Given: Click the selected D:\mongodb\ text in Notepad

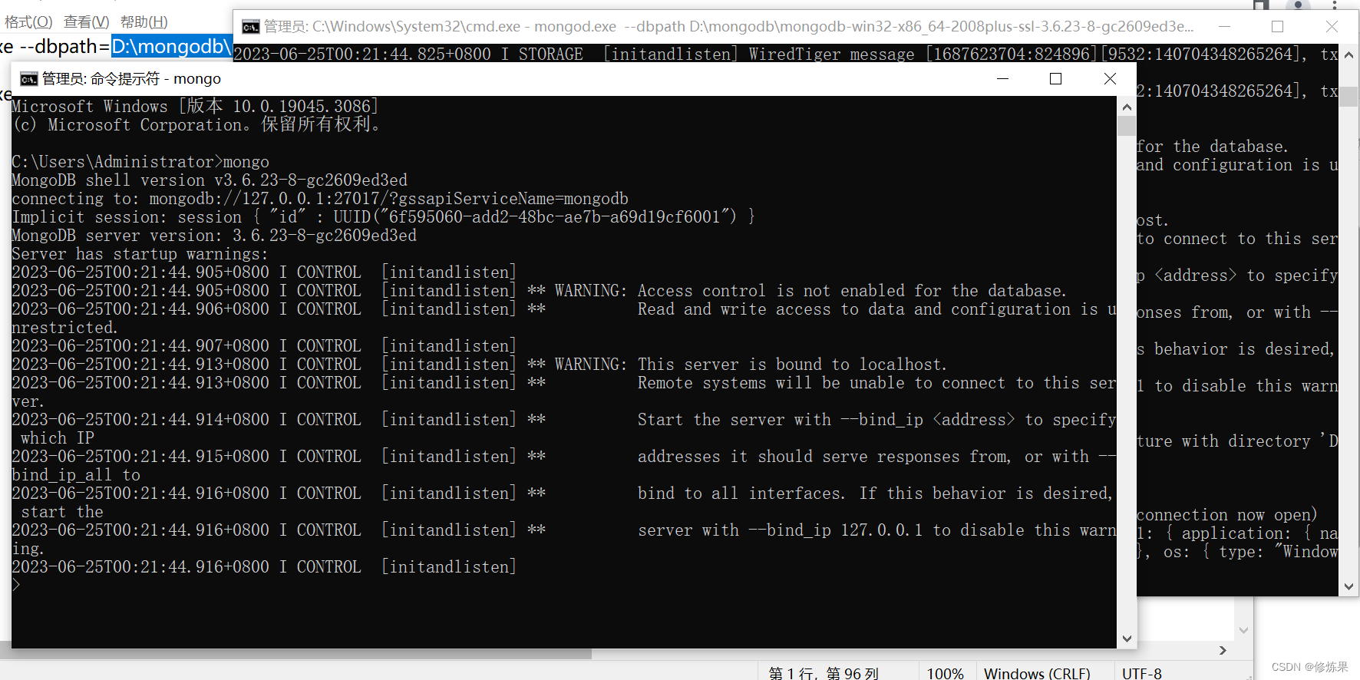Looking at the screenshot, I should pos(171,47).
